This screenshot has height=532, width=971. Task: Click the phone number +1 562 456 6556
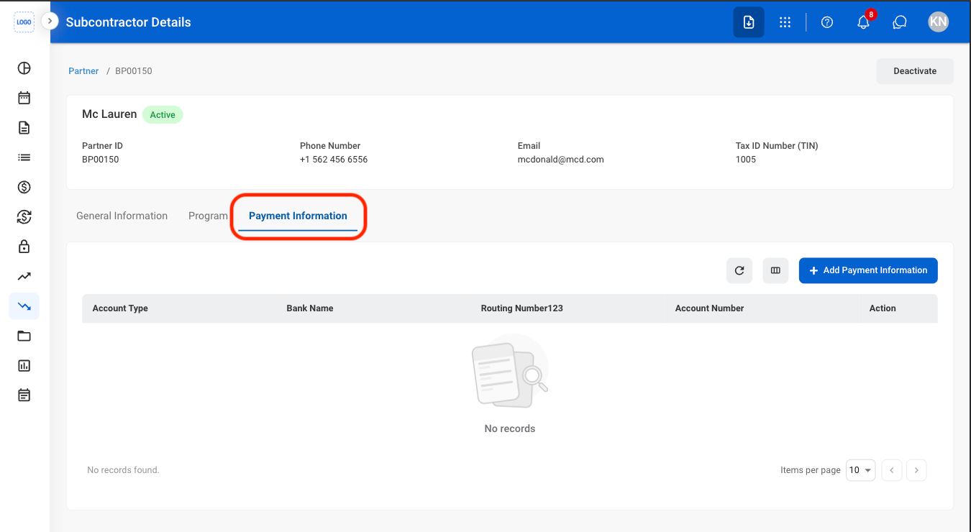[334, 160]
